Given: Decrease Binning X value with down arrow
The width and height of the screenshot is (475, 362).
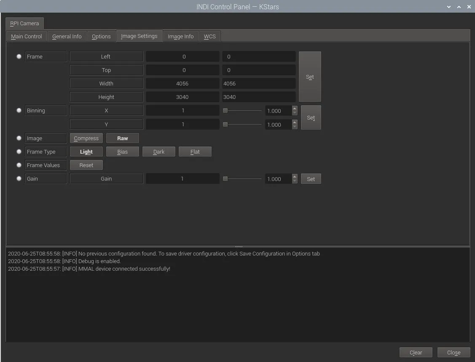Looking at the screenshot, I should [x=295, y=113].
